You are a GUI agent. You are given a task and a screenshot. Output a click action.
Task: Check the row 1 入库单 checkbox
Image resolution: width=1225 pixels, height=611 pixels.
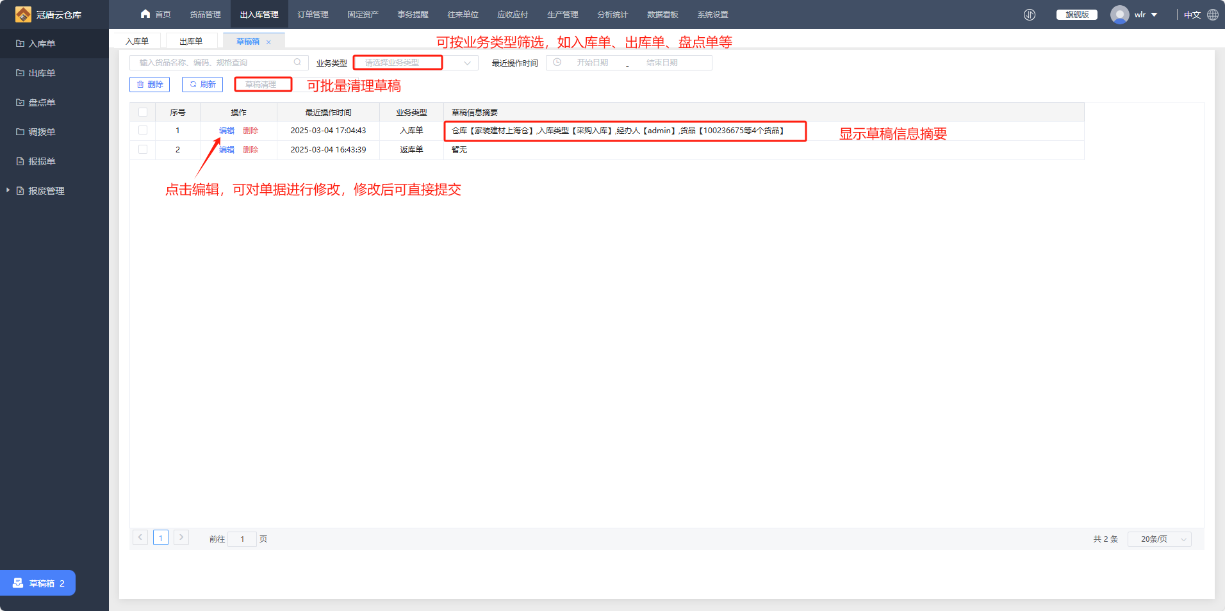click(x=143, y=130)
